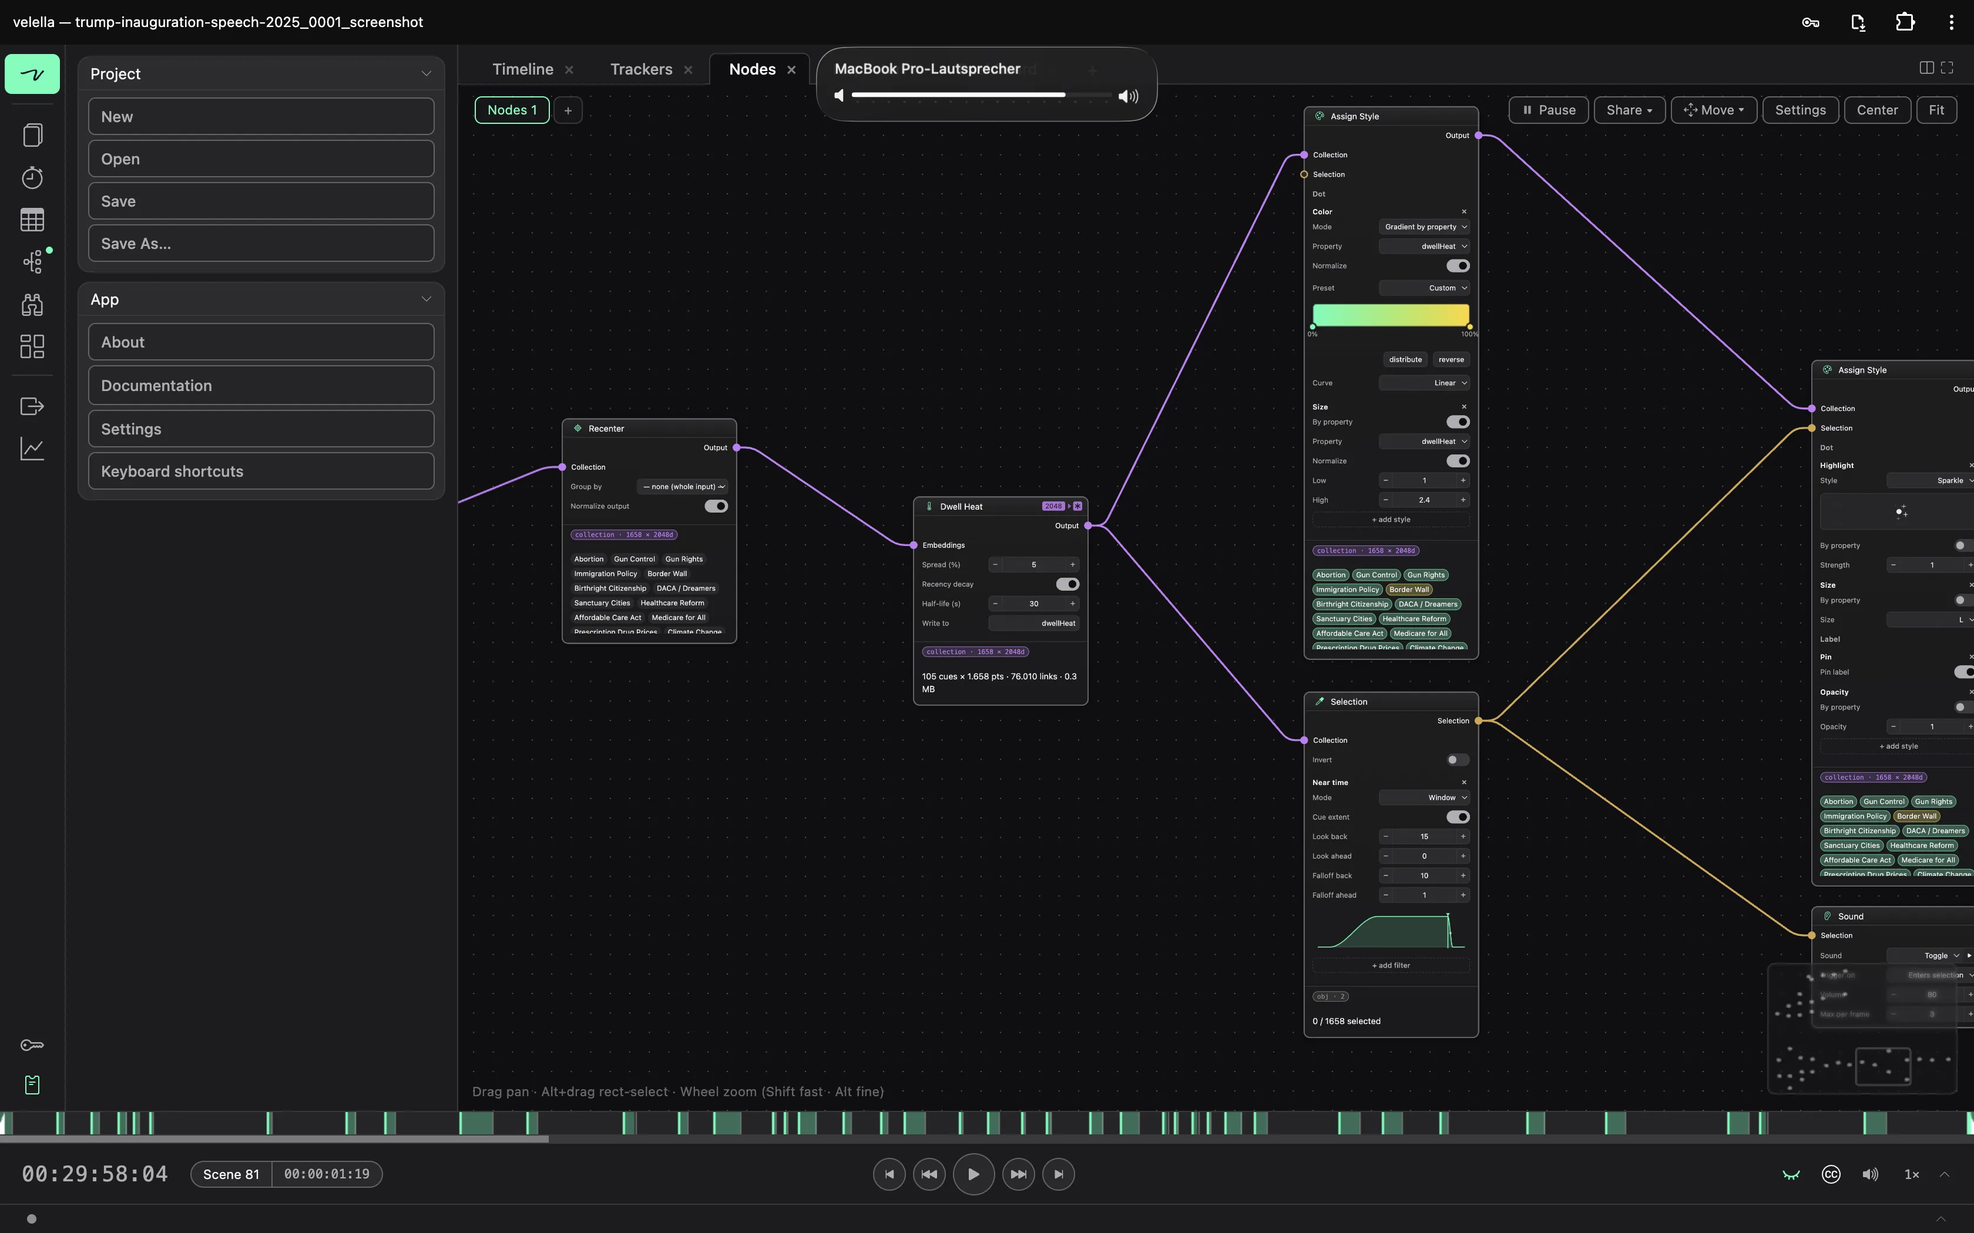Click the rewind playback button
Image resolution: width=1974 pixels, height=1233 pixels.
coord(929,1174)
